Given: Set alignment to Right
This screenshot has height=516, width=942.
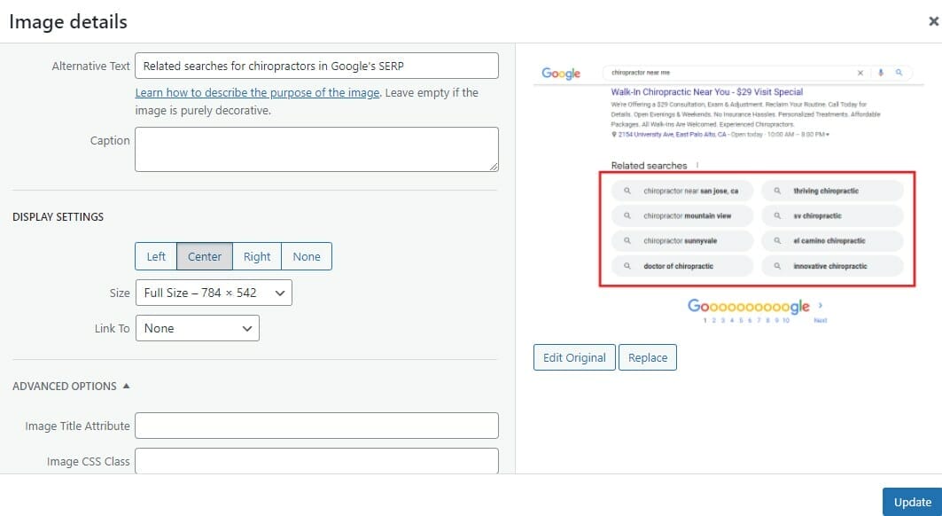Looking at the screenshot, I should [256, 256].
